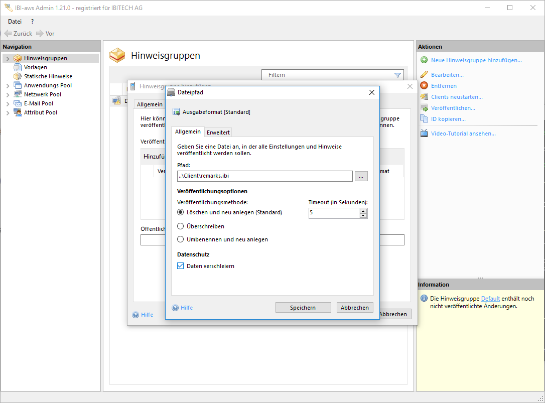Viewport: 545px width, 403px height.
Task: Expand the Netzwerk Pool tree node
Action: click(x=8, y=95)
